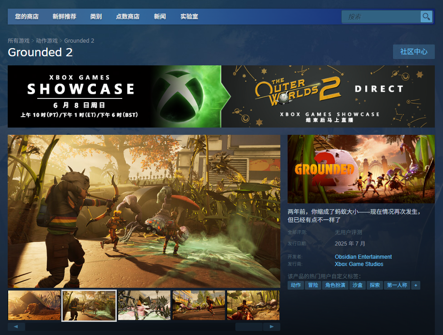443x335 pixels.
Task: Click 无用户评测 review text
Action: click(348, 232)
